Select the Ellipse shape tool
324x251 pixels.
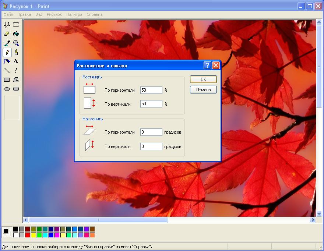7,89
